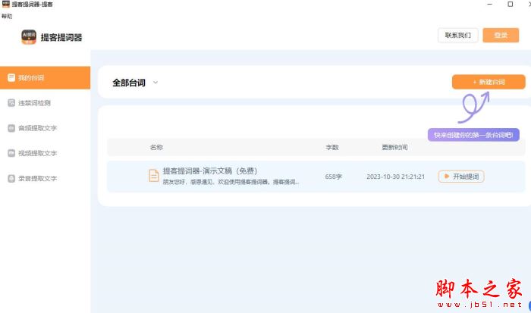Click the 联系我们 button
Viewport: 531px width, 313px height.
tap(458, 35)
